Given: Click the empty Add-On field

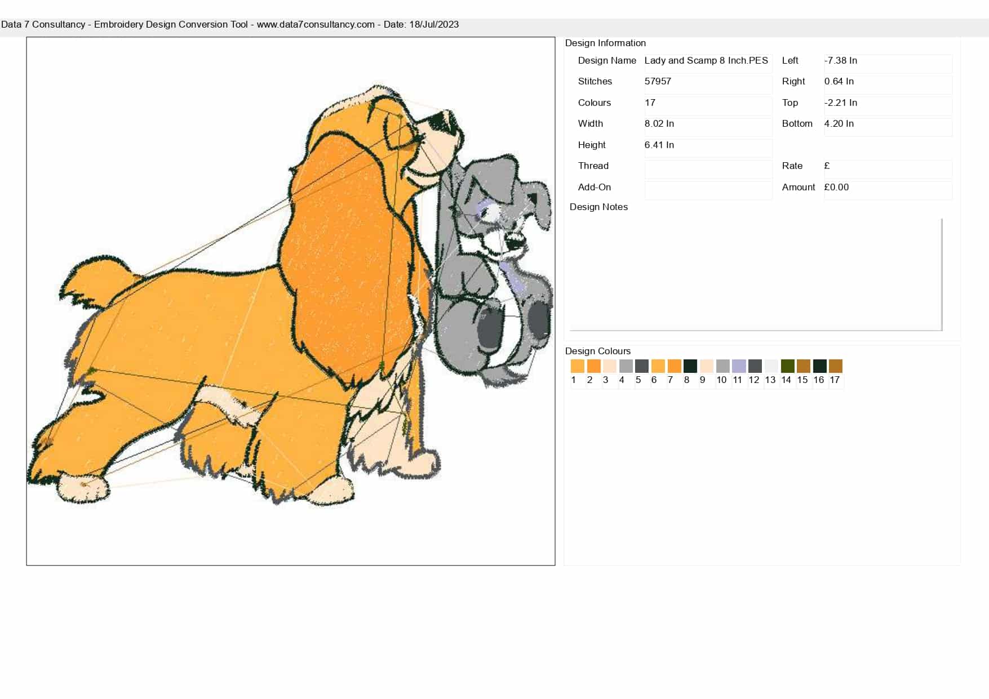Looking at the screenshot, I should pyautogui.click(x=708, y=190).
